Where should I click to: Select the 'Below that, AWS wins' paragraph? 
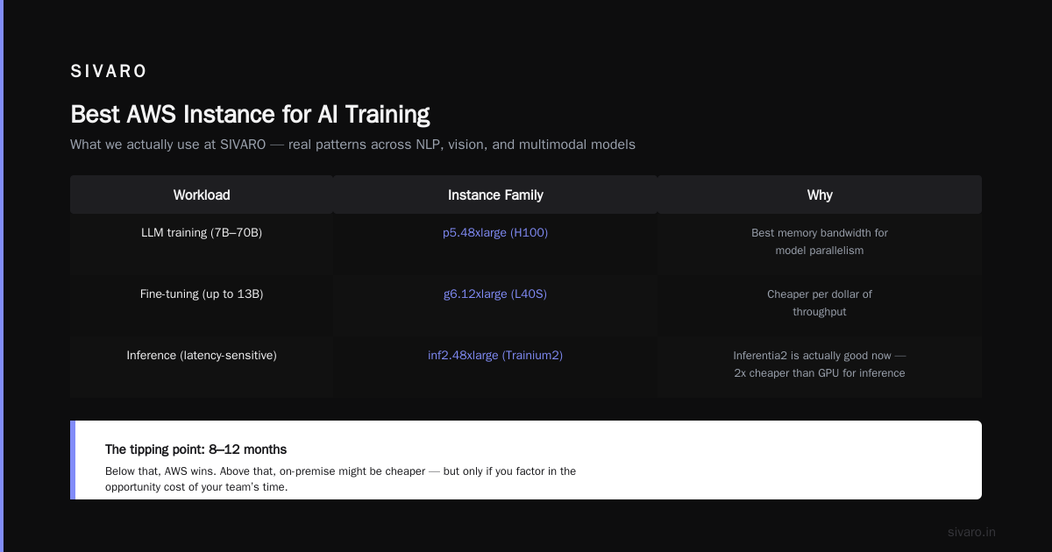tap(340, 479)
